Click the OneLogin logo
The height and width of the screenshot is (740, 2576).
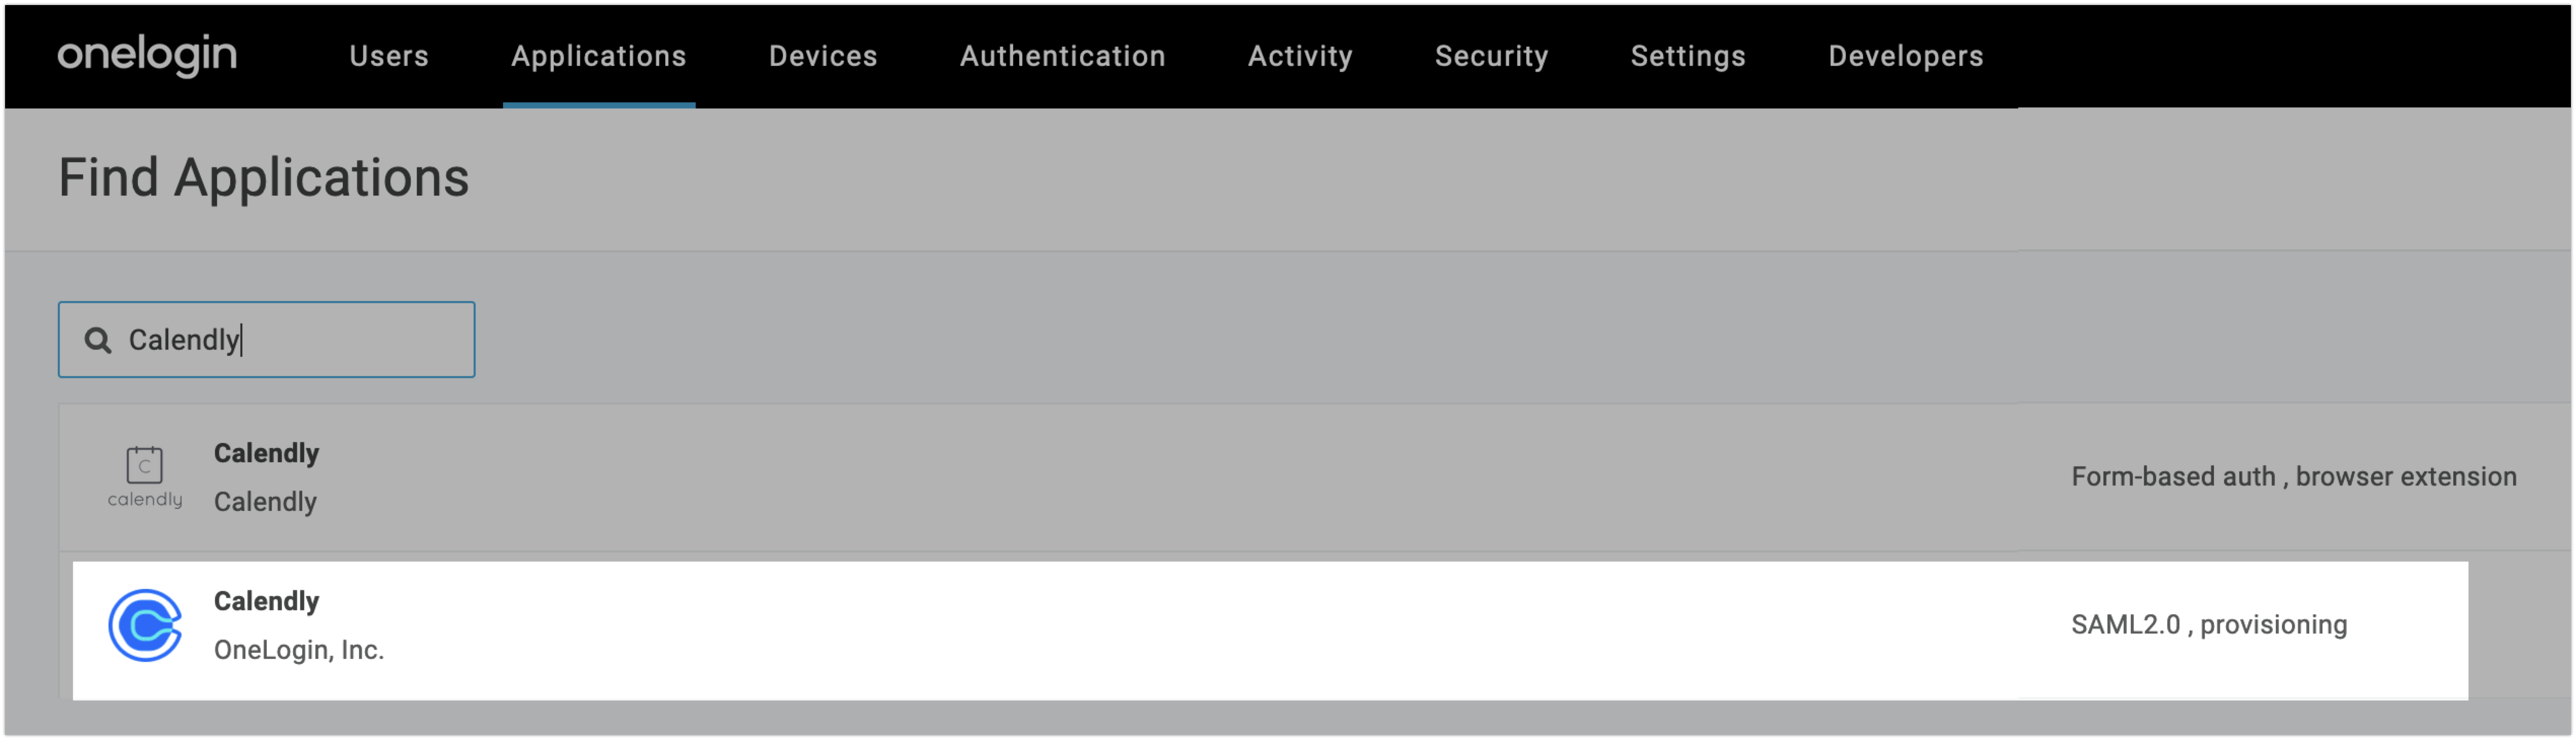point(147,55)
